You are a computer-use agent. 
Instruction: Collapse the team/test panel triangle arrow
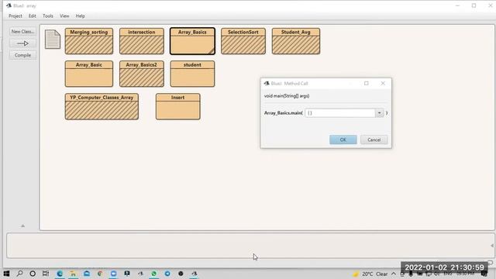coord(22,226)
